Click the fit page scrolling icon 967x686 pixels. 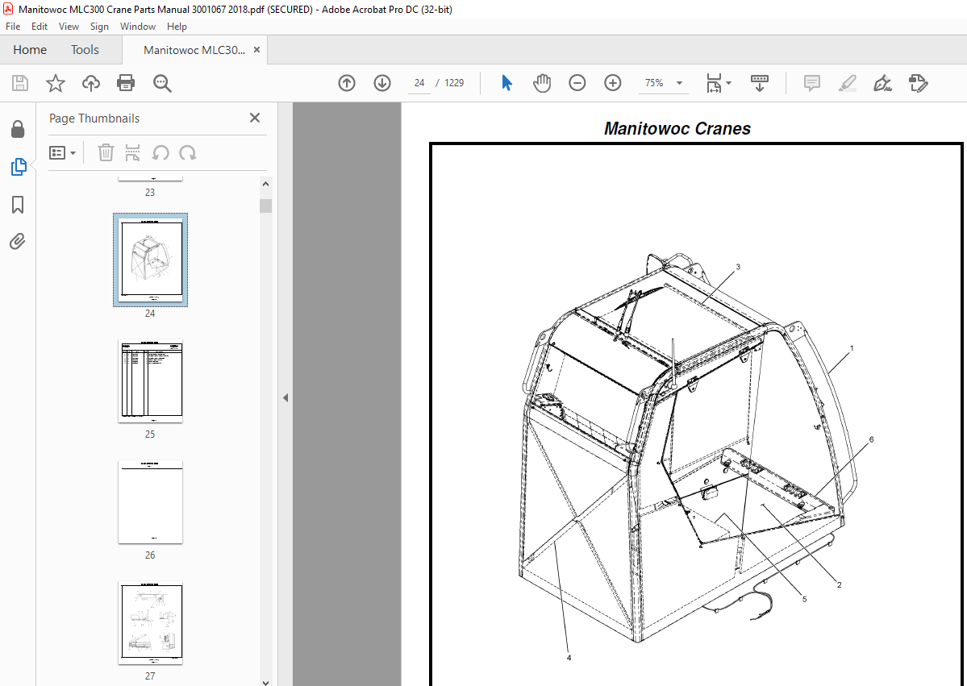pos(714,83)
